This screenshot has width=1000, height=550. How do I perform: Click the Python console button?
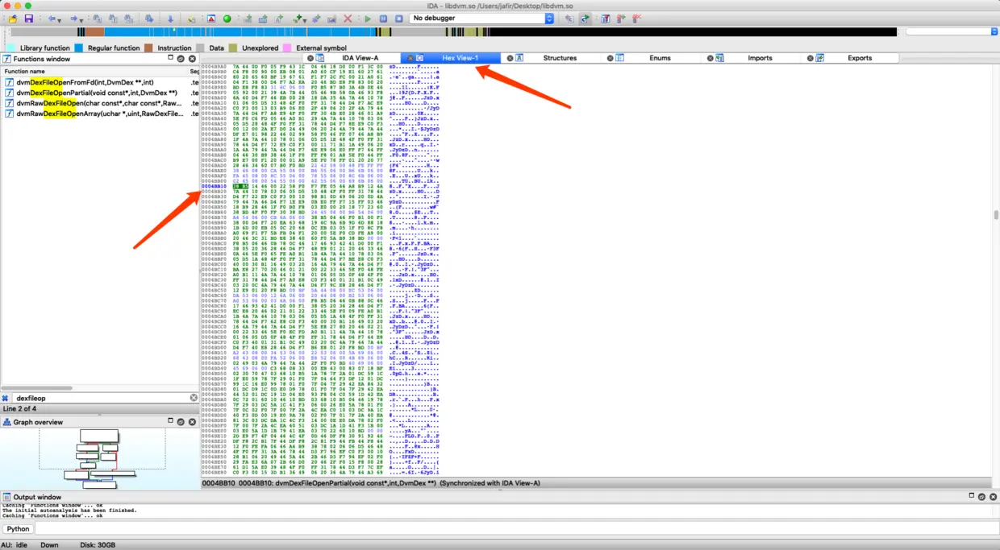click(x=18, y=529)
